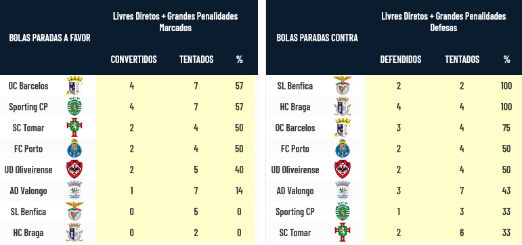
Task: Open SL Benfica team name in left table
Action: click(28, 212)
